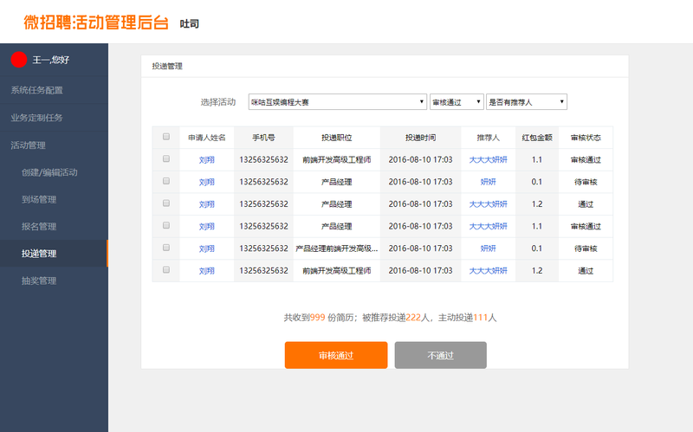Open 大大大妍妍 referrer in 产品经理 1.1 row
The height and width of the screenshot is (432, 693).
tap(488, 226)
